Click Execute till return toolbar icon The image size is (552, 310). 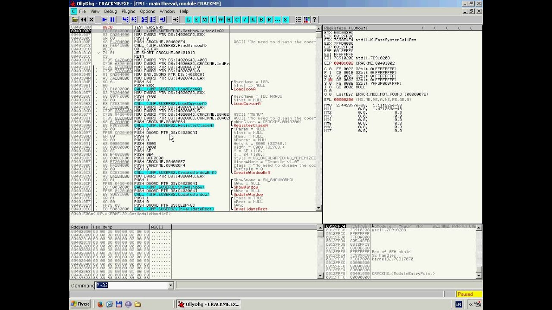click(163, 20)
